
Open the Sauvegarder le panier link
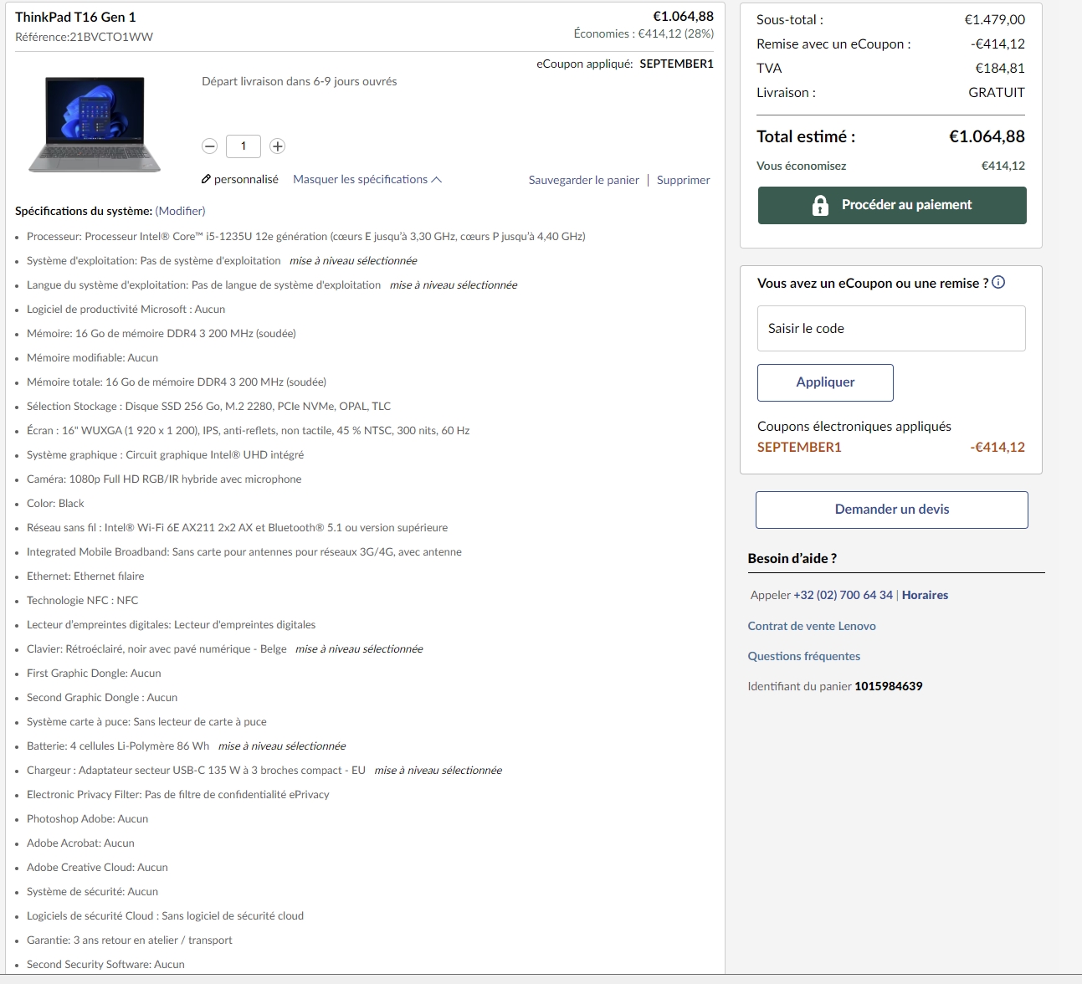tap(584, 180)
